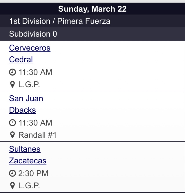Screen dimensions: 185x193
Task: Select the 1st Division / Pimera Fuerza heading
Action: coord(60,21)
